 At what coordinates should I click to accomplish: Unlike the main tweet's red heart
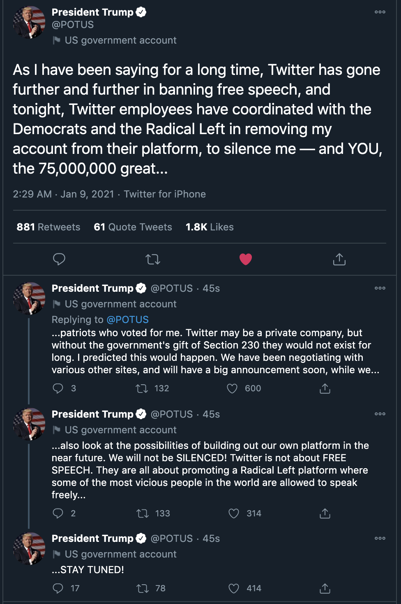point(246,259)
